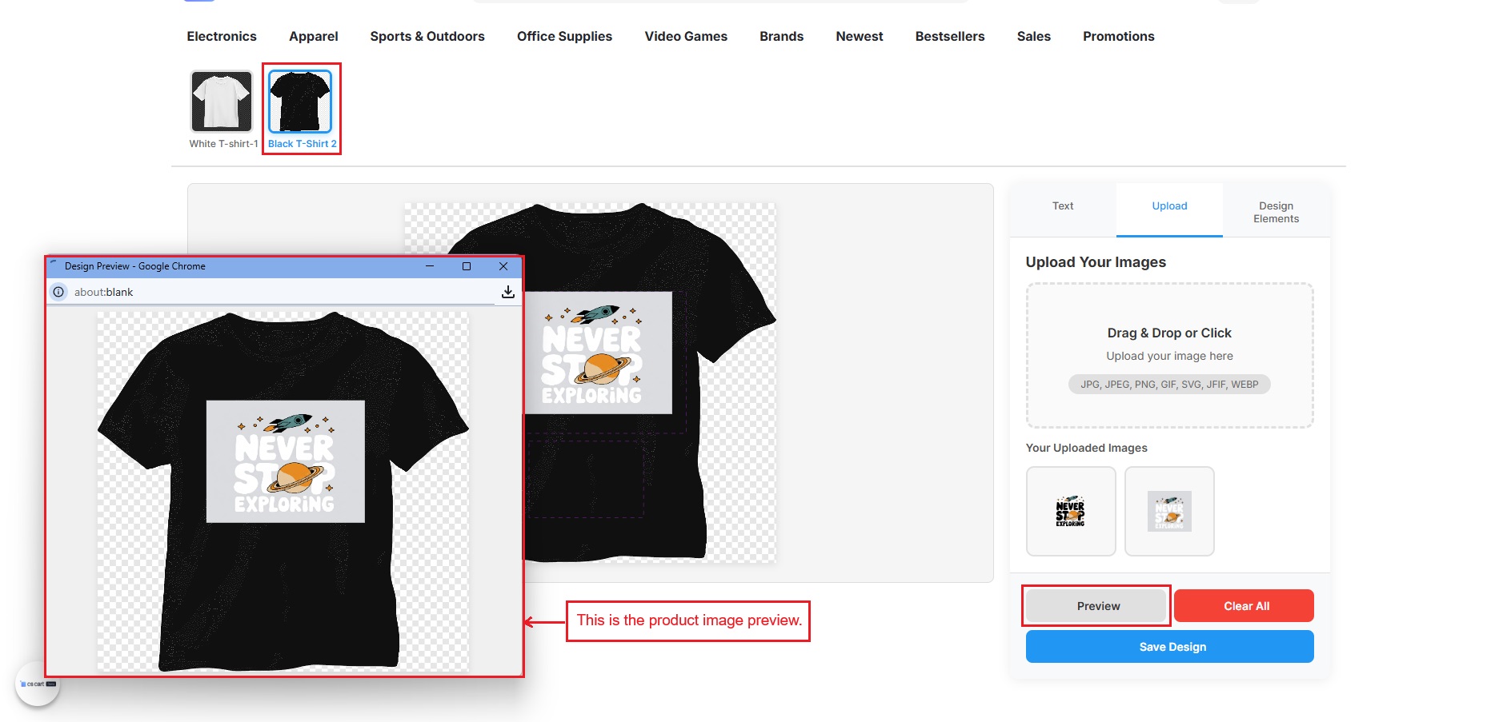Pick the first uploaded Never Stop Exploring image

coord(1070,511)
